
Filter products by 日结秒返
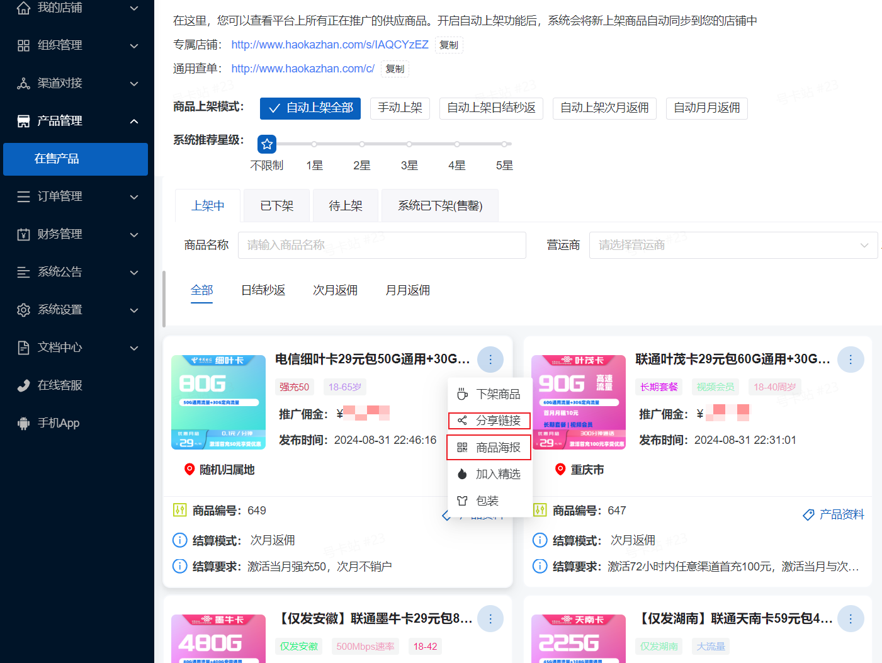[263, 290]
